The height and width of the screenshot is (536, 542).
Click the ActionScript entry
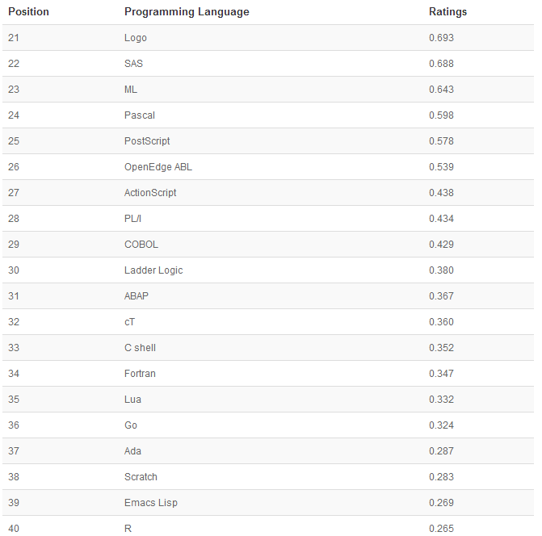[150, 193]
